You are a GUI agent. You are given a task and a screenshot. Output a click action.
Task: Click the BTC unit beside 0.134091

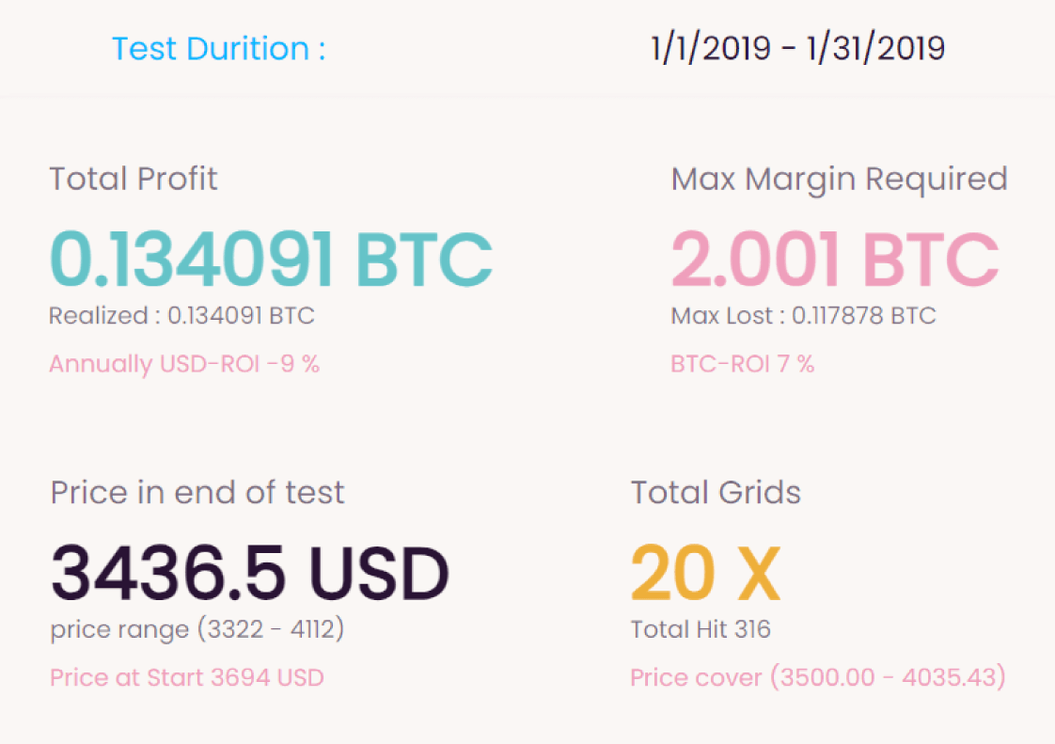pyautogui.click(x=424, y=260)
